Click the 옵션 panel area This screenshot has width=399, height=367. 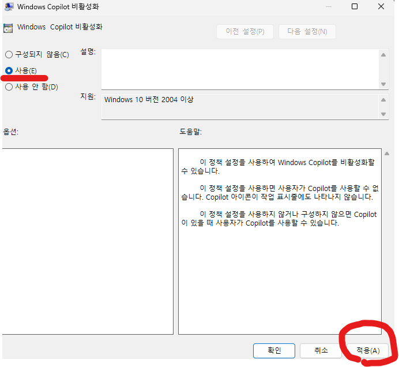[x=88, y=241]
